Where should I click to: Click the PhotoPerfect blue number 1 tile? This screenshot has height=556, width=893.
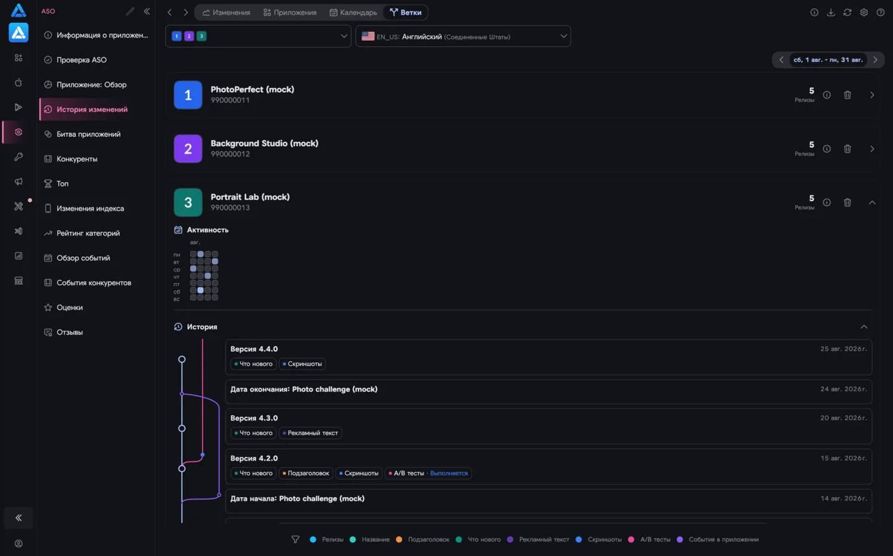188,95
